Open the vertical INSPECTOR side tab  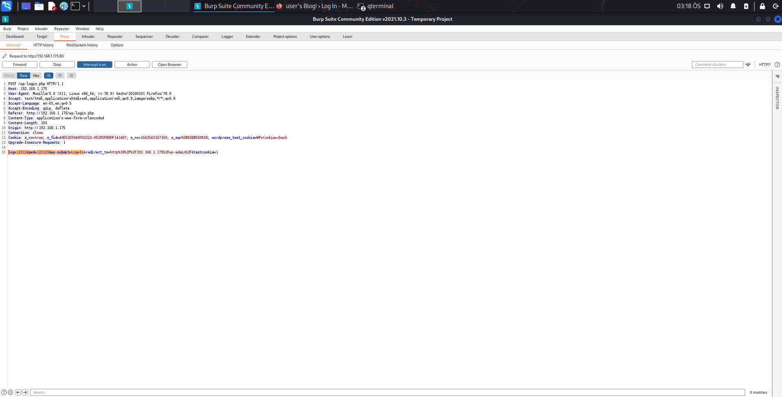tap(777, 98)
